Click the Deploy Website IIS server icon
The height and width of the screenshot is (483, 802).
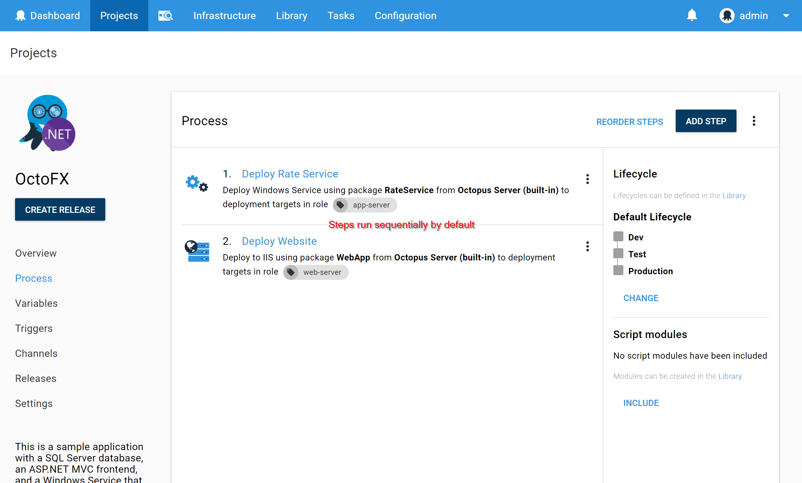(x=197, y=251)
